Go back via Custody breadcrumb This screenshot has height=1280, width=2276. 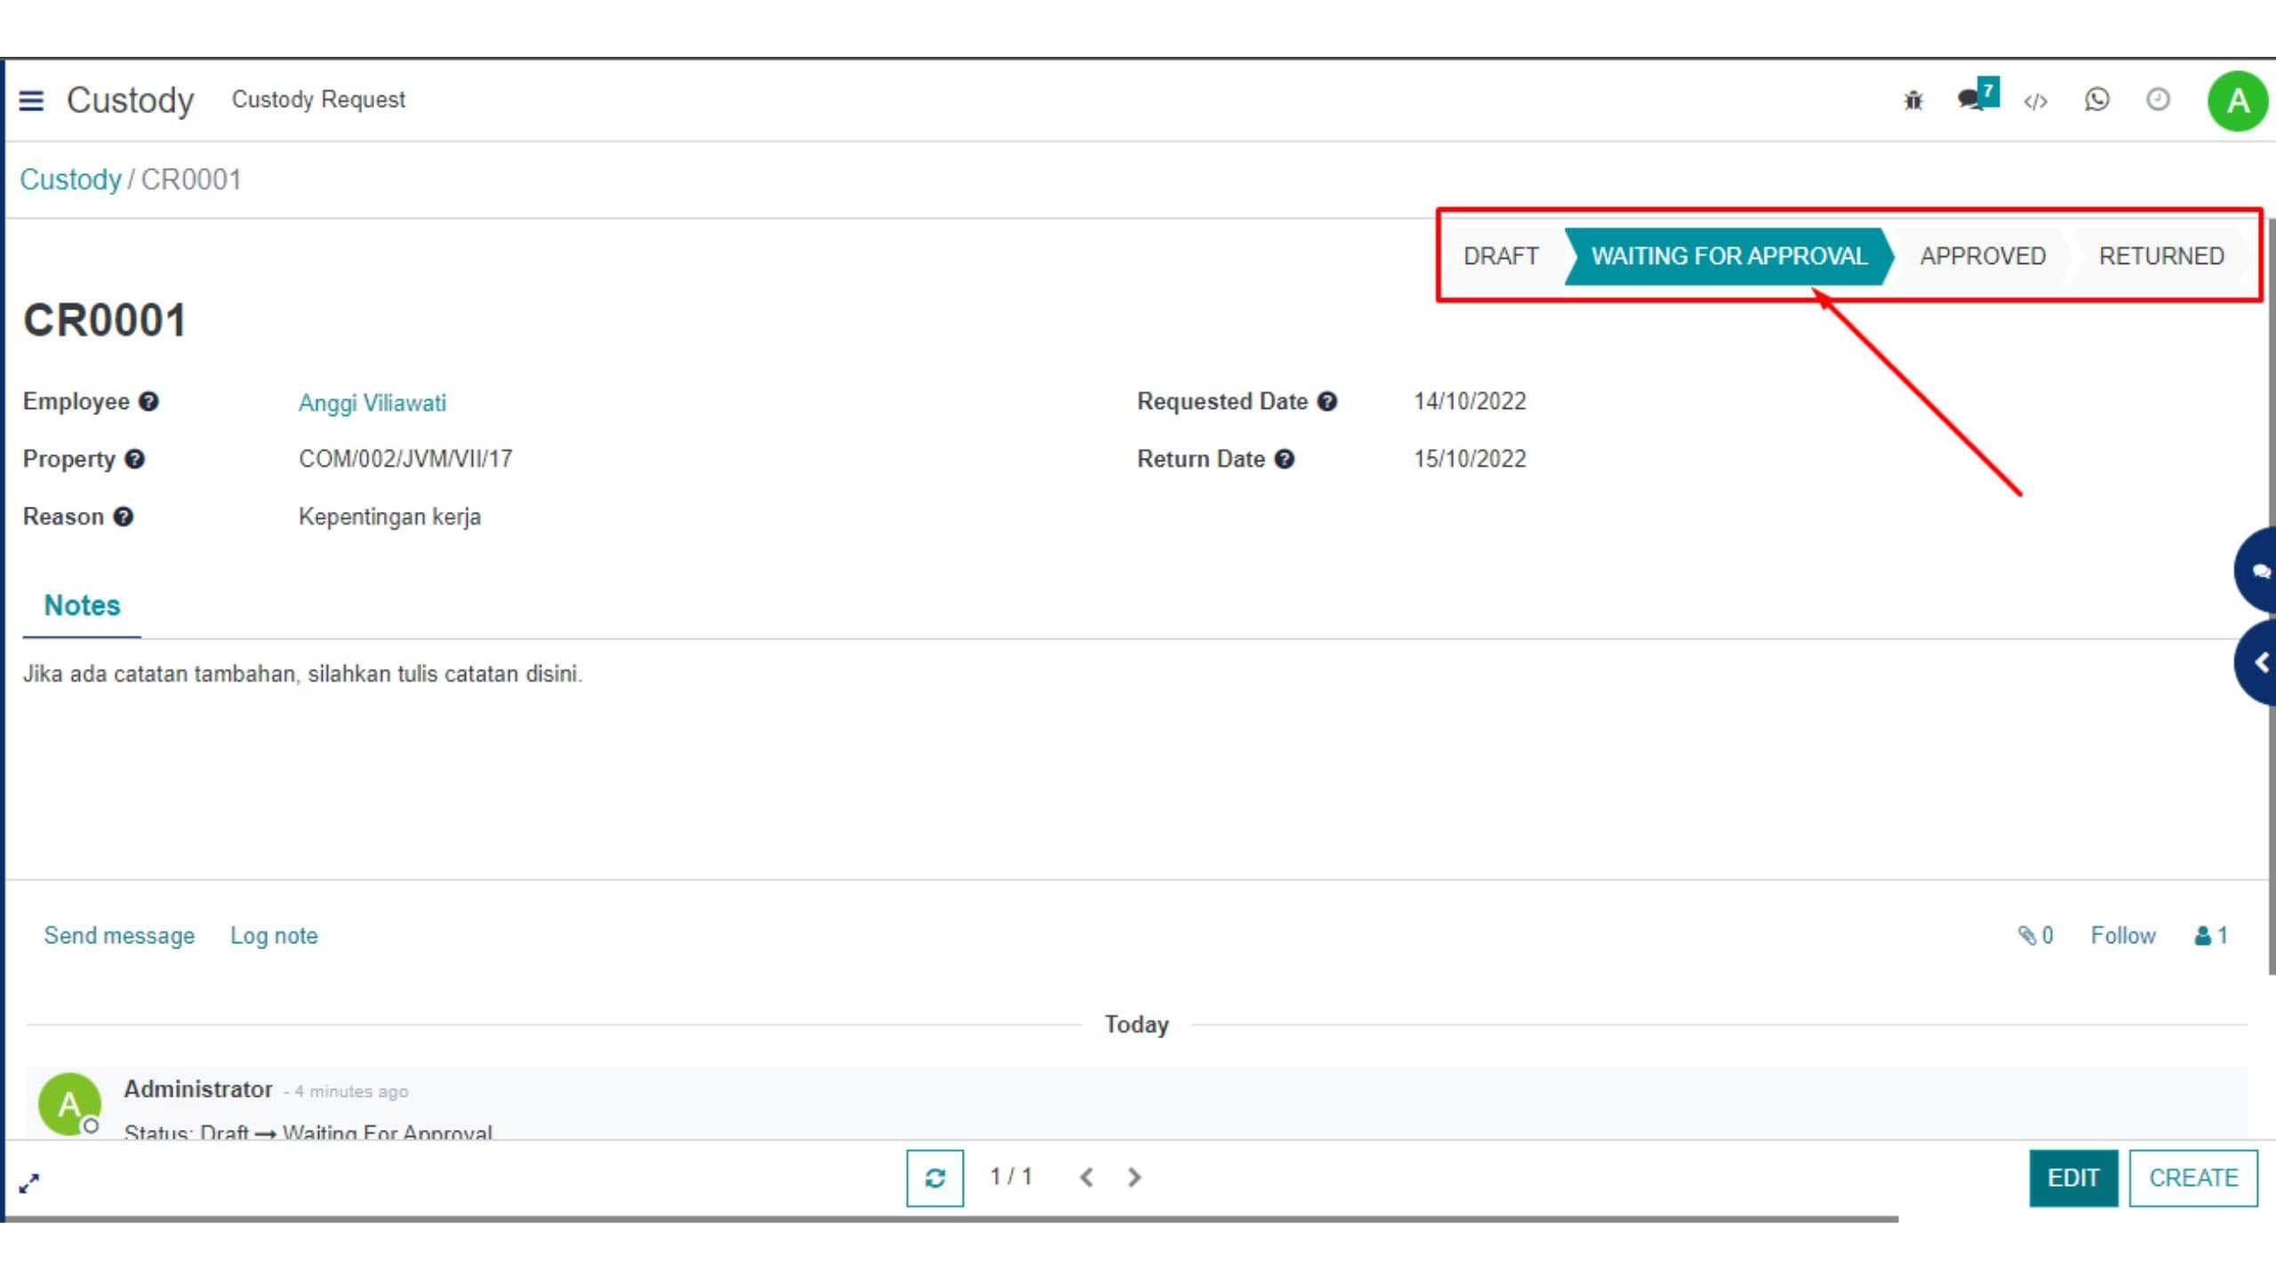[70, 180]
